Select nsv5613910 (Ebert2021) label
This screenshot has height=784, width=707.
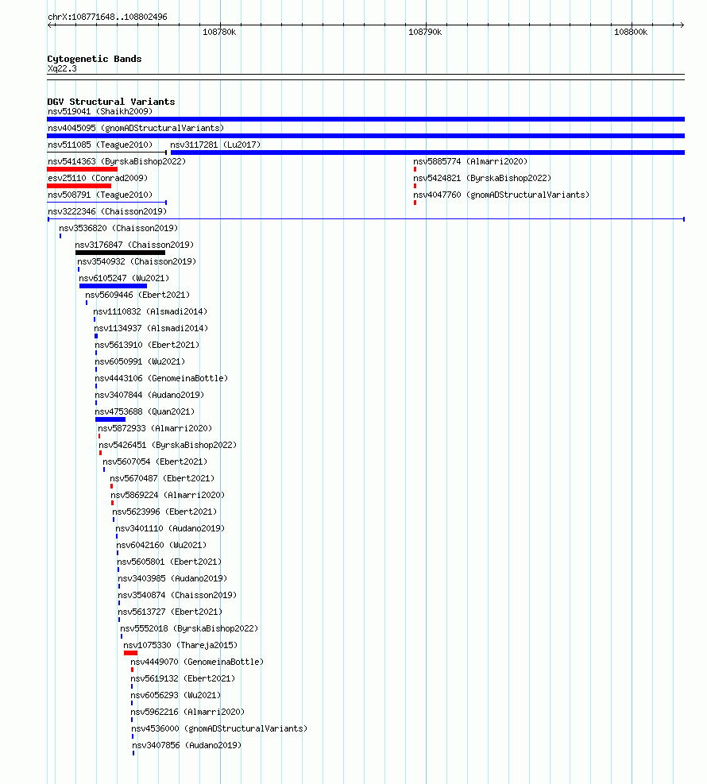pos(147,345)
